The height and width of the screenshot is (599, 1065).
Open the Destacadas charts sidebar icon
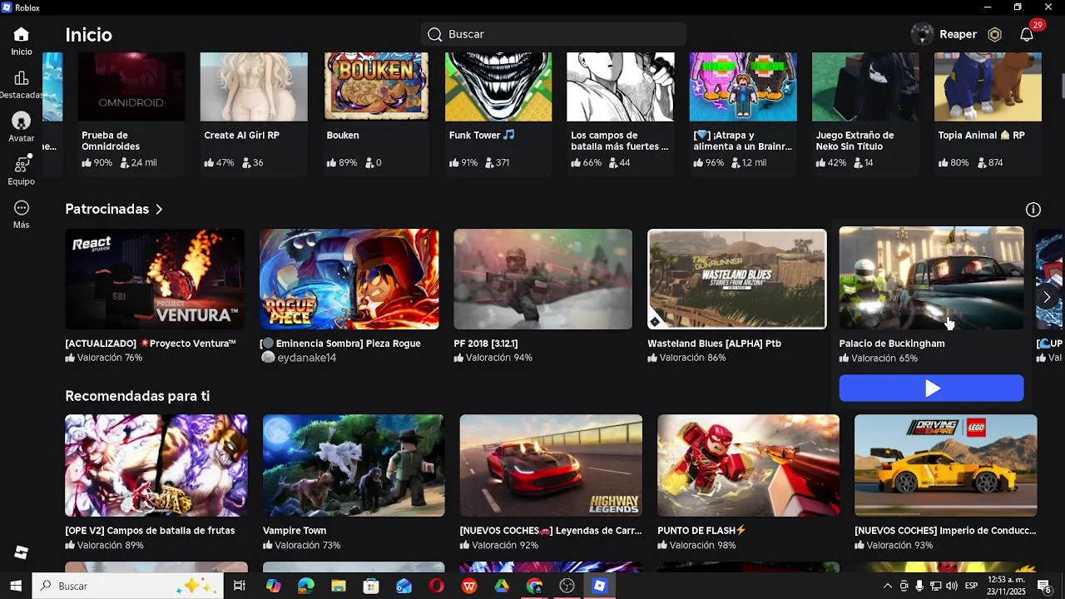[x=22, y=78]
